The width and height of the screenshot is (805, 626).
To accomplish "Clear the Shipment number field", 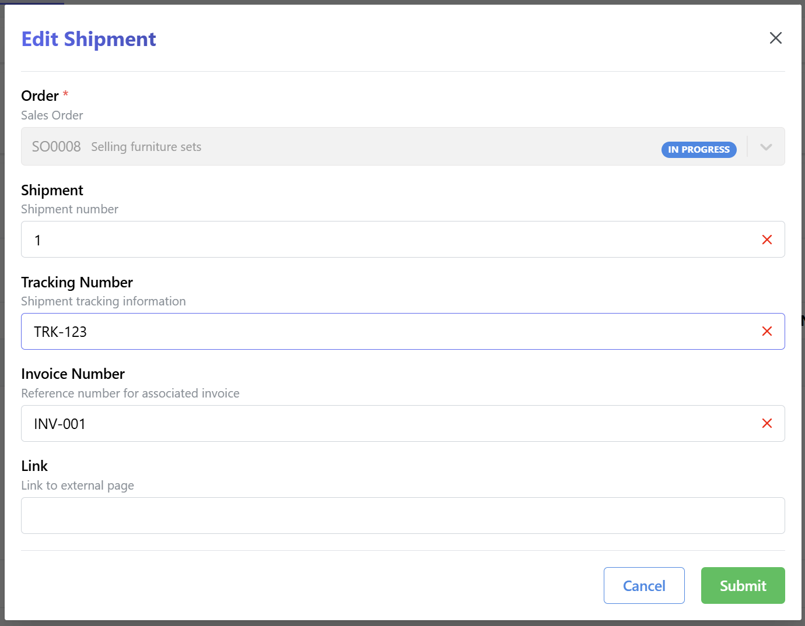I will pos(766,240).
